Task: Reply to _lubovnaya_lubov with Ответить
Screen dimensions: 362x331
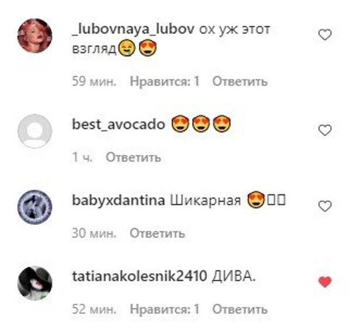Action: 240,82
